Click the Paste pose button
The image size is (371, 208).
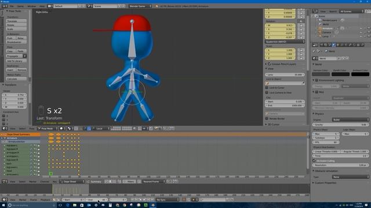(x=21, y=51)
